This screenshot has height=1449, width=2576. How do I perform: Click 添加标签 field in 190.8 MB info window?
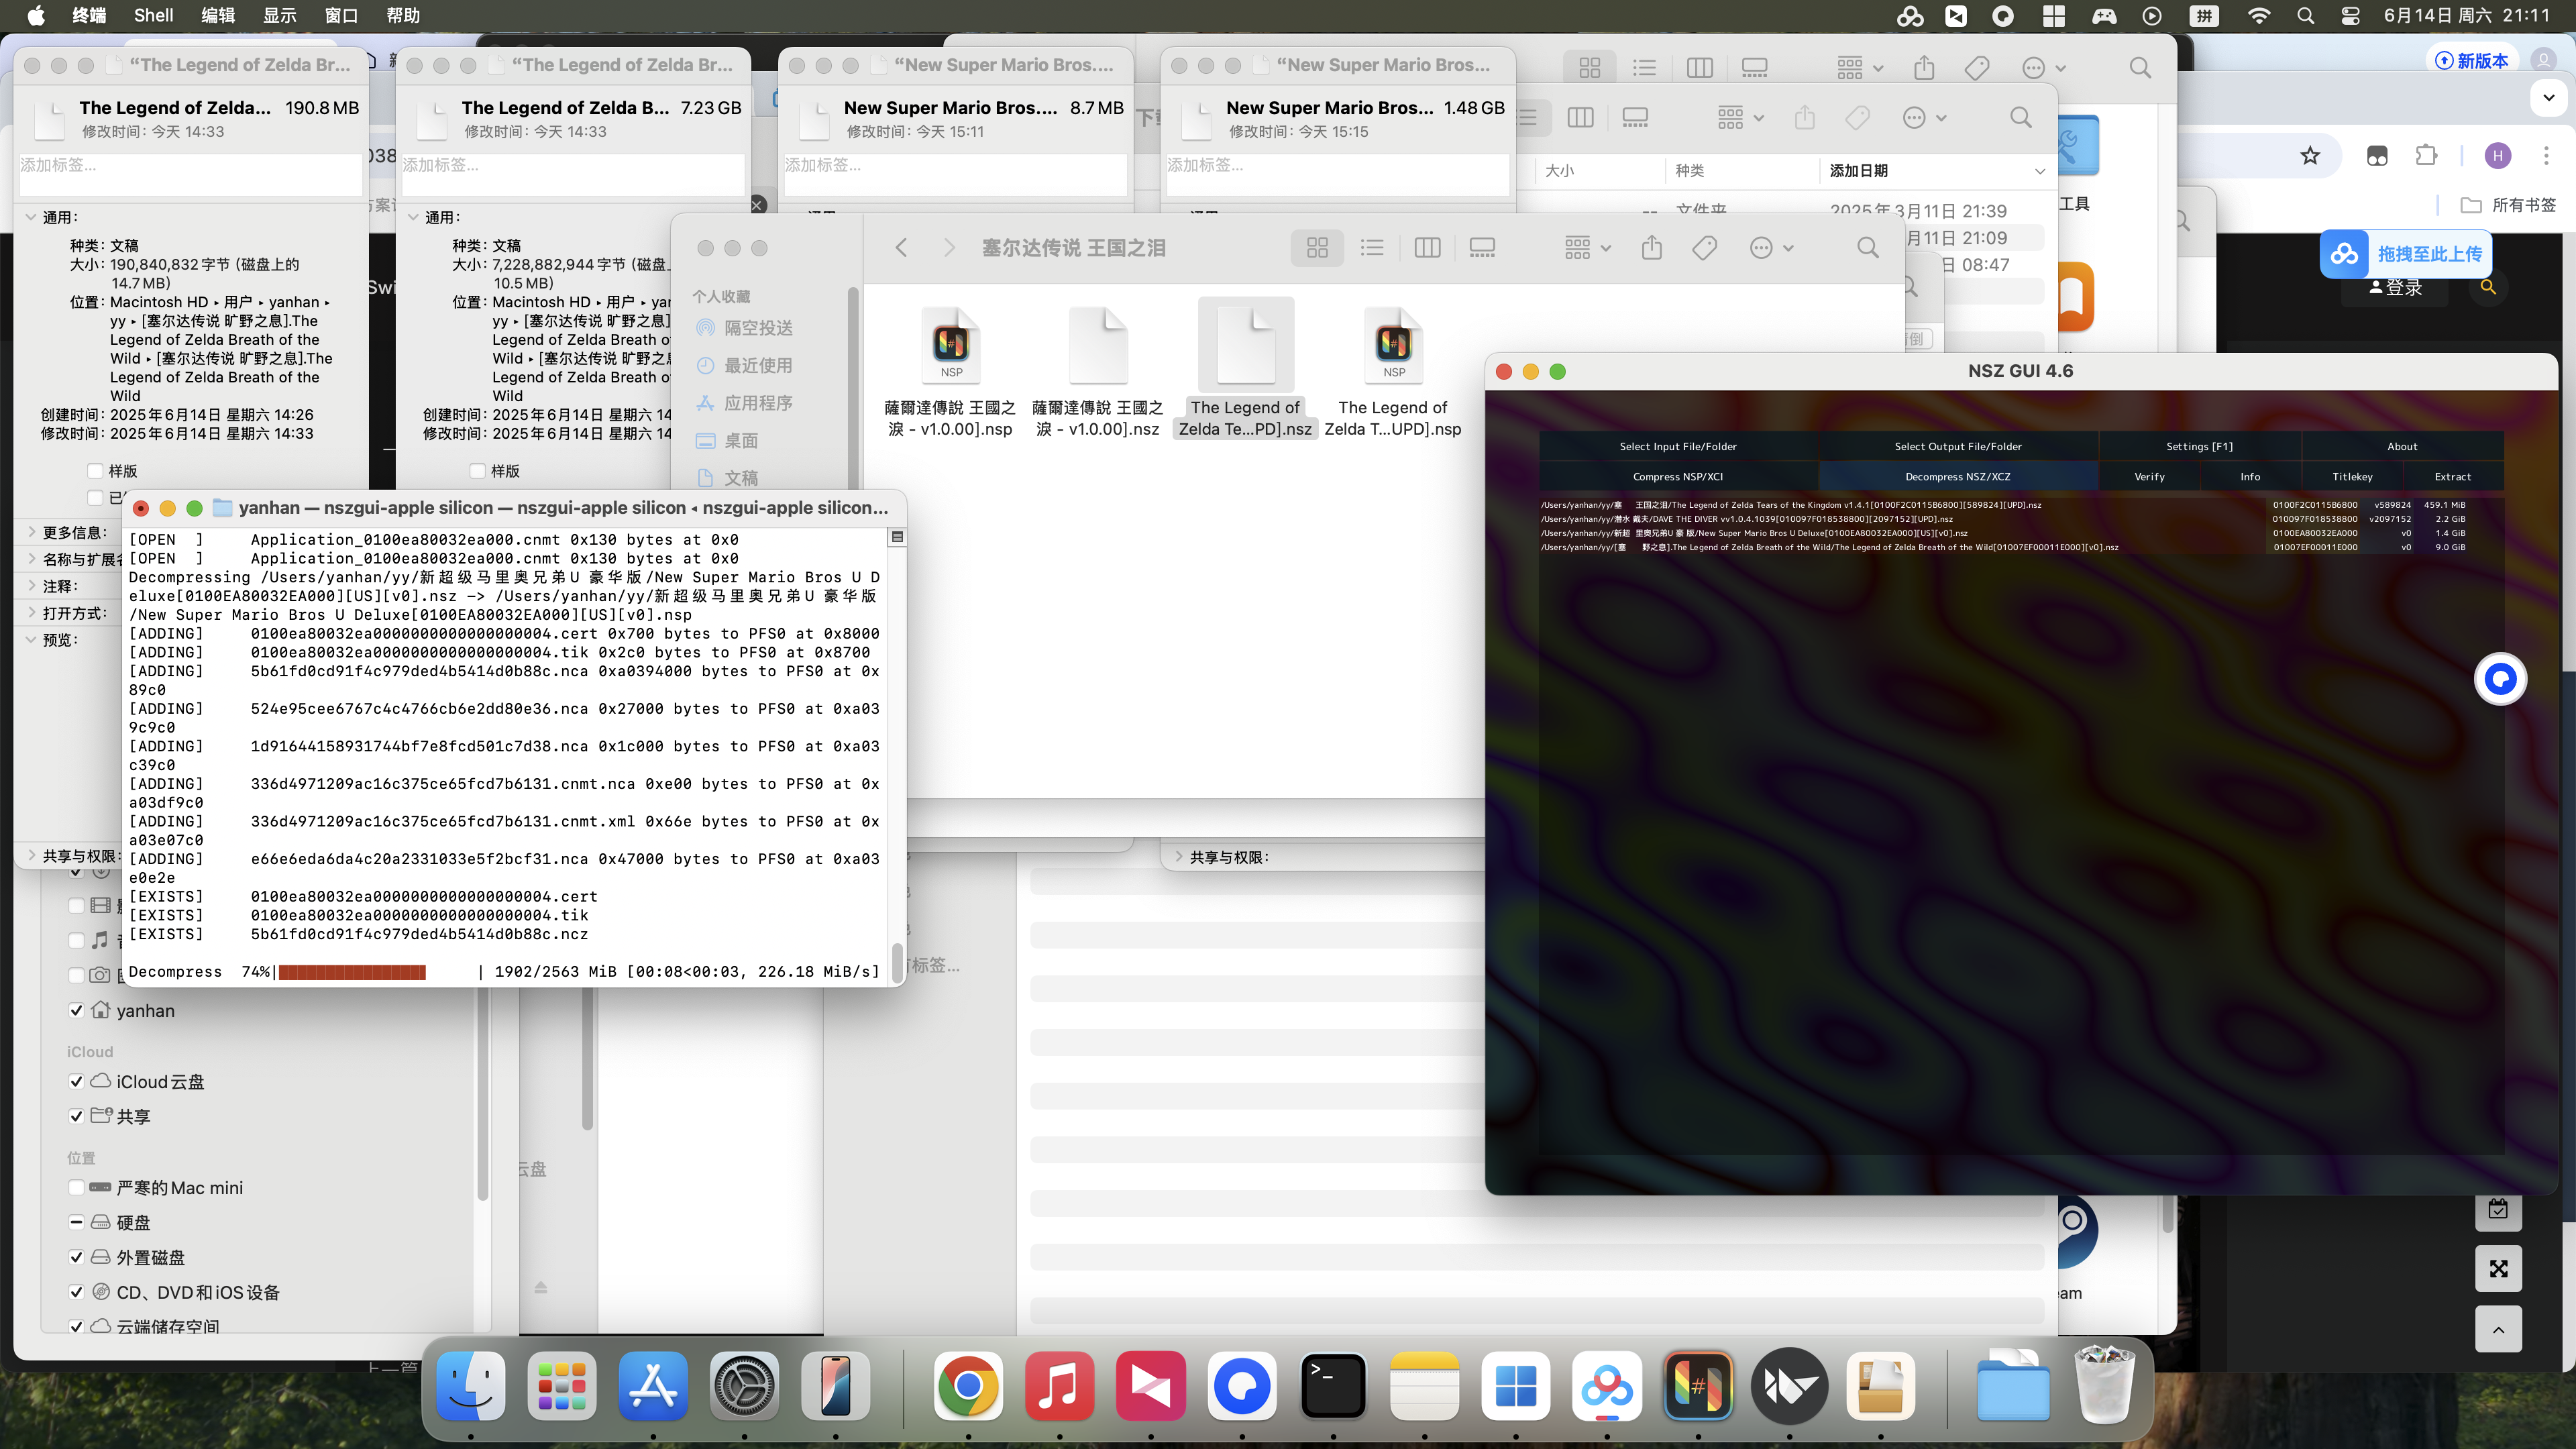(x=190, y=174)
